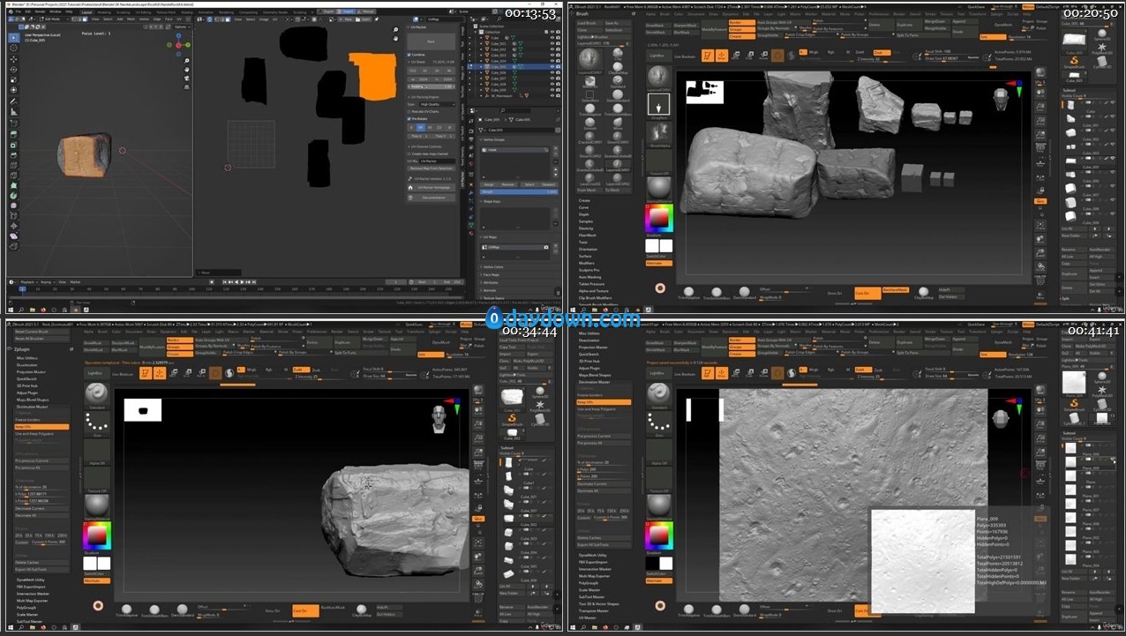The height and width of the screenshot is (636, 1126).
Task: Open the Edit Mode dropdown in Blender
Action: tap(52, 18)
